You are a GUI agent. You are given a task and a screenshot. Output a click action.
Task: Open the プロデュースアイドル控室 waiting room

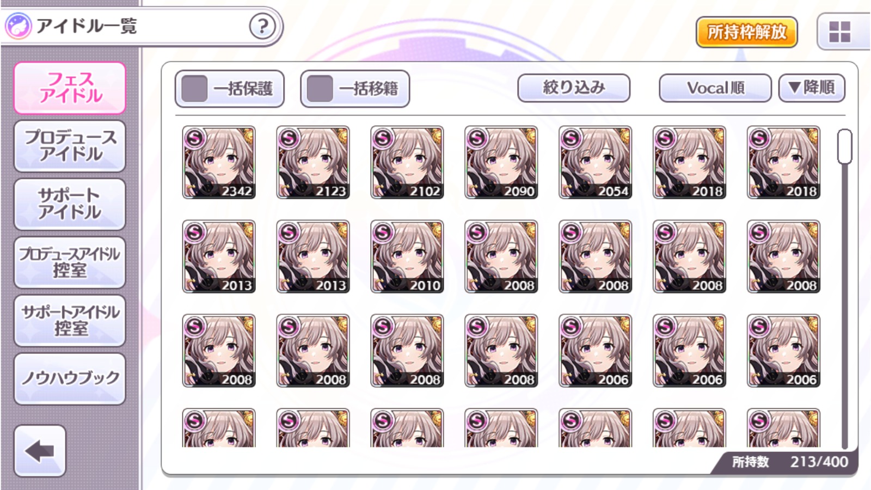point(70,262)
